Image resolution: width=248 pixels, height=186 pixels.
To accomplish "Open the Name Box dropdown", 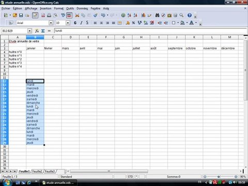I will click(x=29, y=31).
